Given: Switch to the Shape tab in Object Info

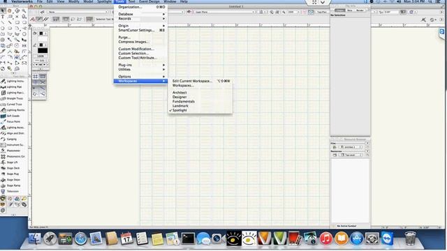Looking at the screenshot, I should (340, 10).
